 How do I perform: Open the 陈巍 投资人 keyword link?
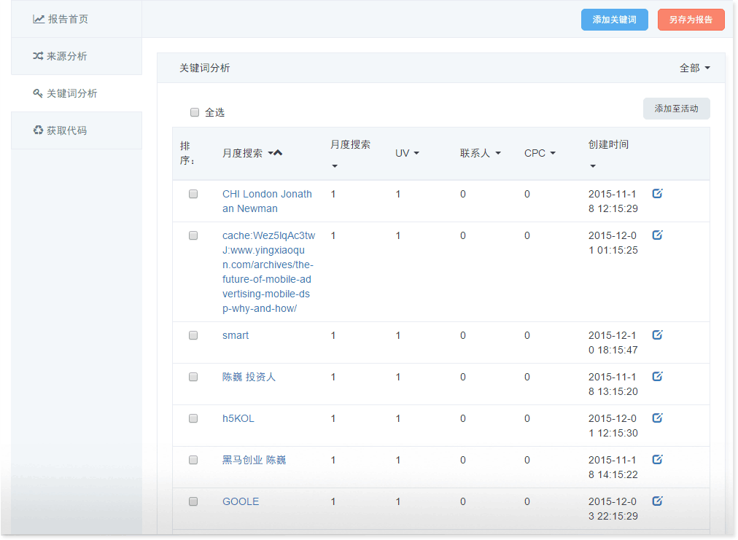coord(249,377)
